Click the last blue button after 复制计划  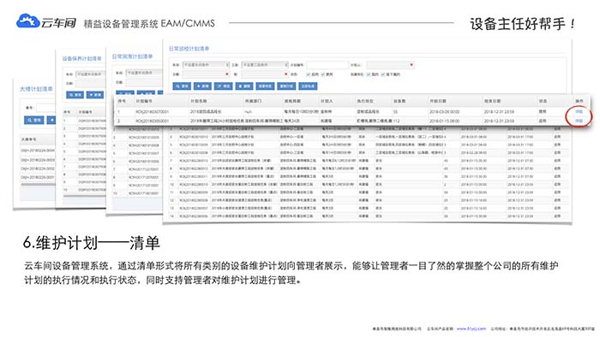(308, 86)
